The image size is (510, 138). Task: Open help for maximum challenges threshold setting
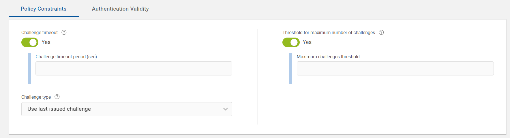coord(381,32)
